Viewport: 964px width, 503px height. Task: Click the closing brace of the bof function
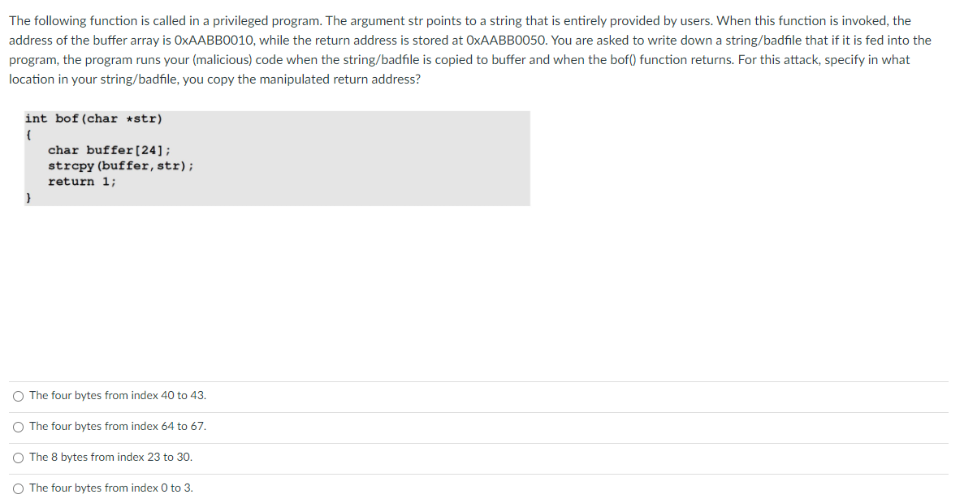28,196
